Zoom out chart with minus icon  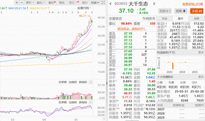(21, 3)
